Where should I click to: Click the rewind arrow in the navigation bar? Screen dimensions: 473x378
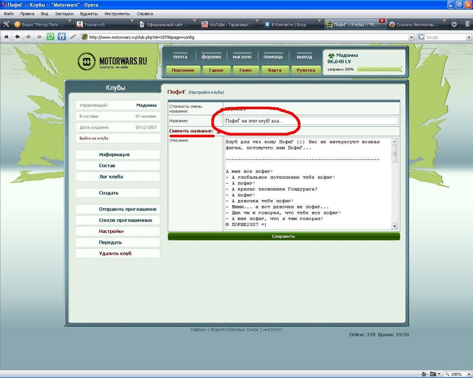click(x=7, y=37)
